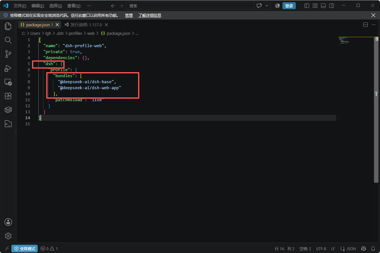Switch to the 发行说明: 1.137.0 tab

coord(86,25)
